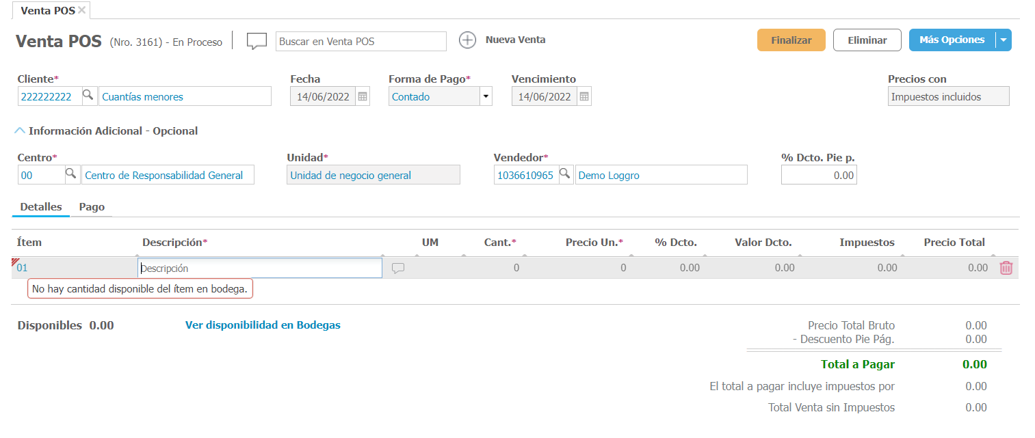This screenshot has width=1035, height=438.
Task: Click the Cliente search magnifier icon
Action: coord(88,96)
